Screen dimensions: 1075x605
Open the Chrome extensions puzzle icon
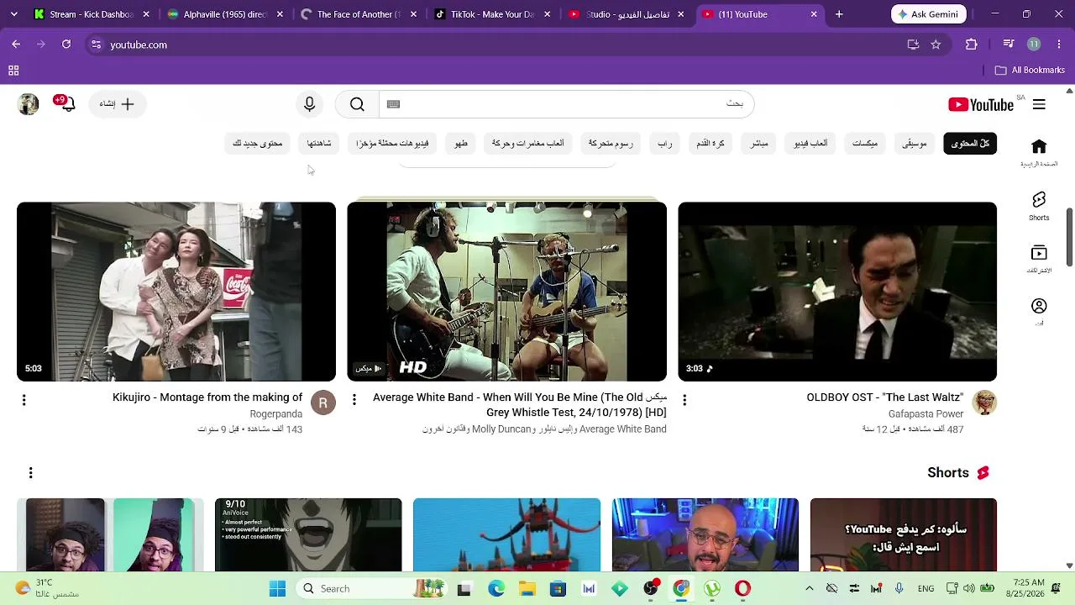tap(972, 45)
